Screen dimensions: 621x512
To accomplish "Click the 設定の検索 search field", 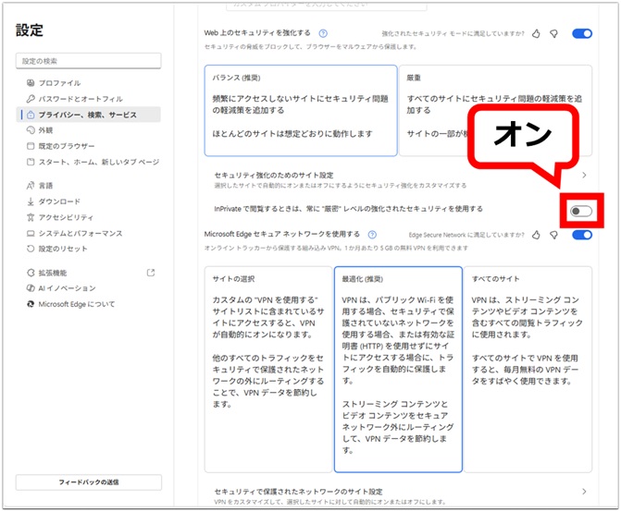I will [x=88, y=61].
